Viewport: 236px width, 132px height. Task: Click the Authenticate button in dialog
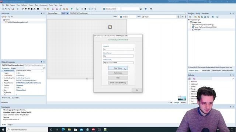point(118,73)
